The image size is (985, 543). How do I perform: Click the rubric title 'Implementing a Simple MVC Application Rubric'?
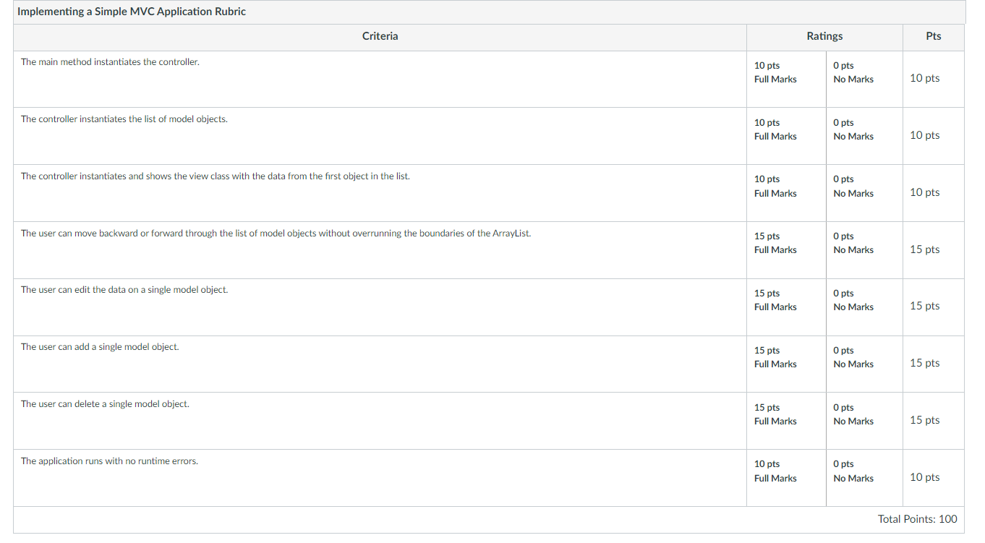pos(132,12)
